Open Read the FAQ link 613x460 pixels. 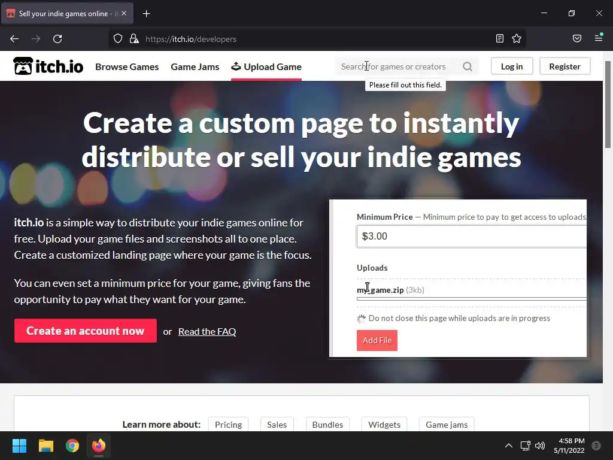click(x=207, y=332)
